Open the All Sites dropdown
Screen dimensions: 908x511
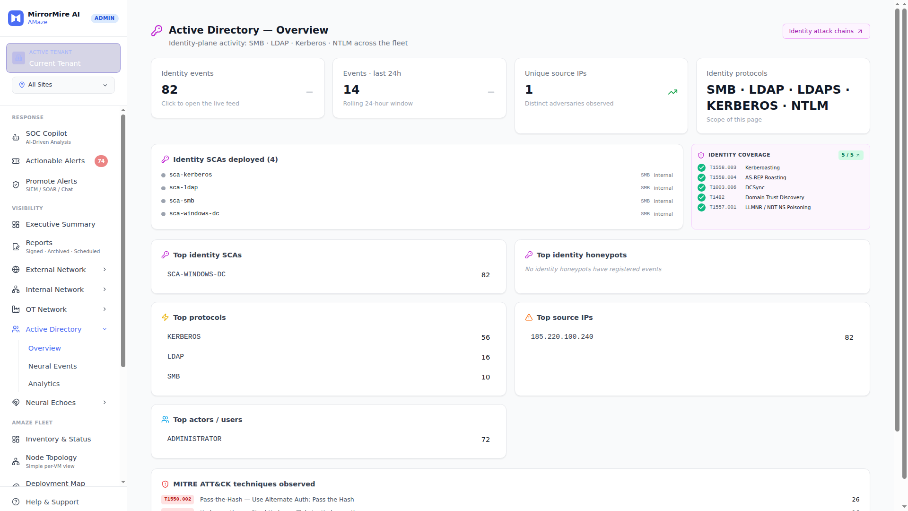click(63, 85)
